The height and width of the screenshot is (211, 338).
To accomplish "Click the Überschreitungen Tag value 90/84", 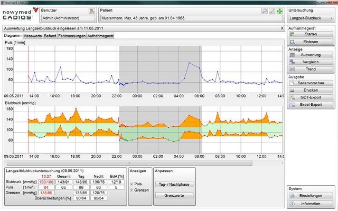I will pyautogui.click(x=81, y=198).
